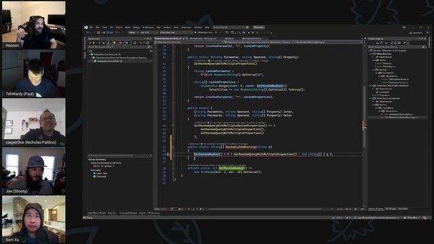Open the Command Window tab
Image resolution: width=434 pixels, height=244 pixels.
pos(129,213)
